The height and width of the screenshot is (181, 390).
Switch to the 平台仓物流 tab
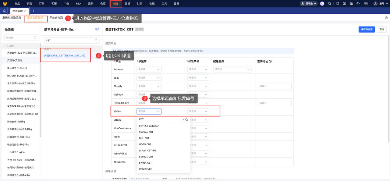56,18
